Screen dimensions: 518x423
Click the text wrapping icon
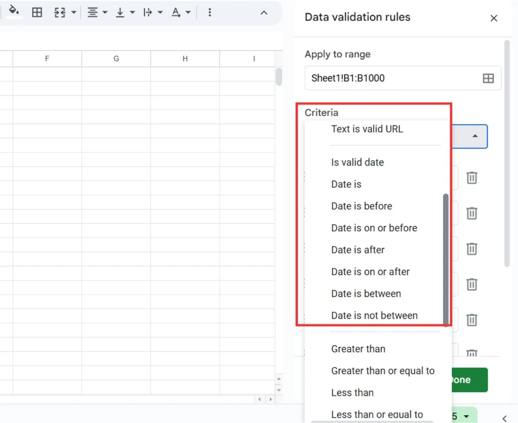click(148, 13)
